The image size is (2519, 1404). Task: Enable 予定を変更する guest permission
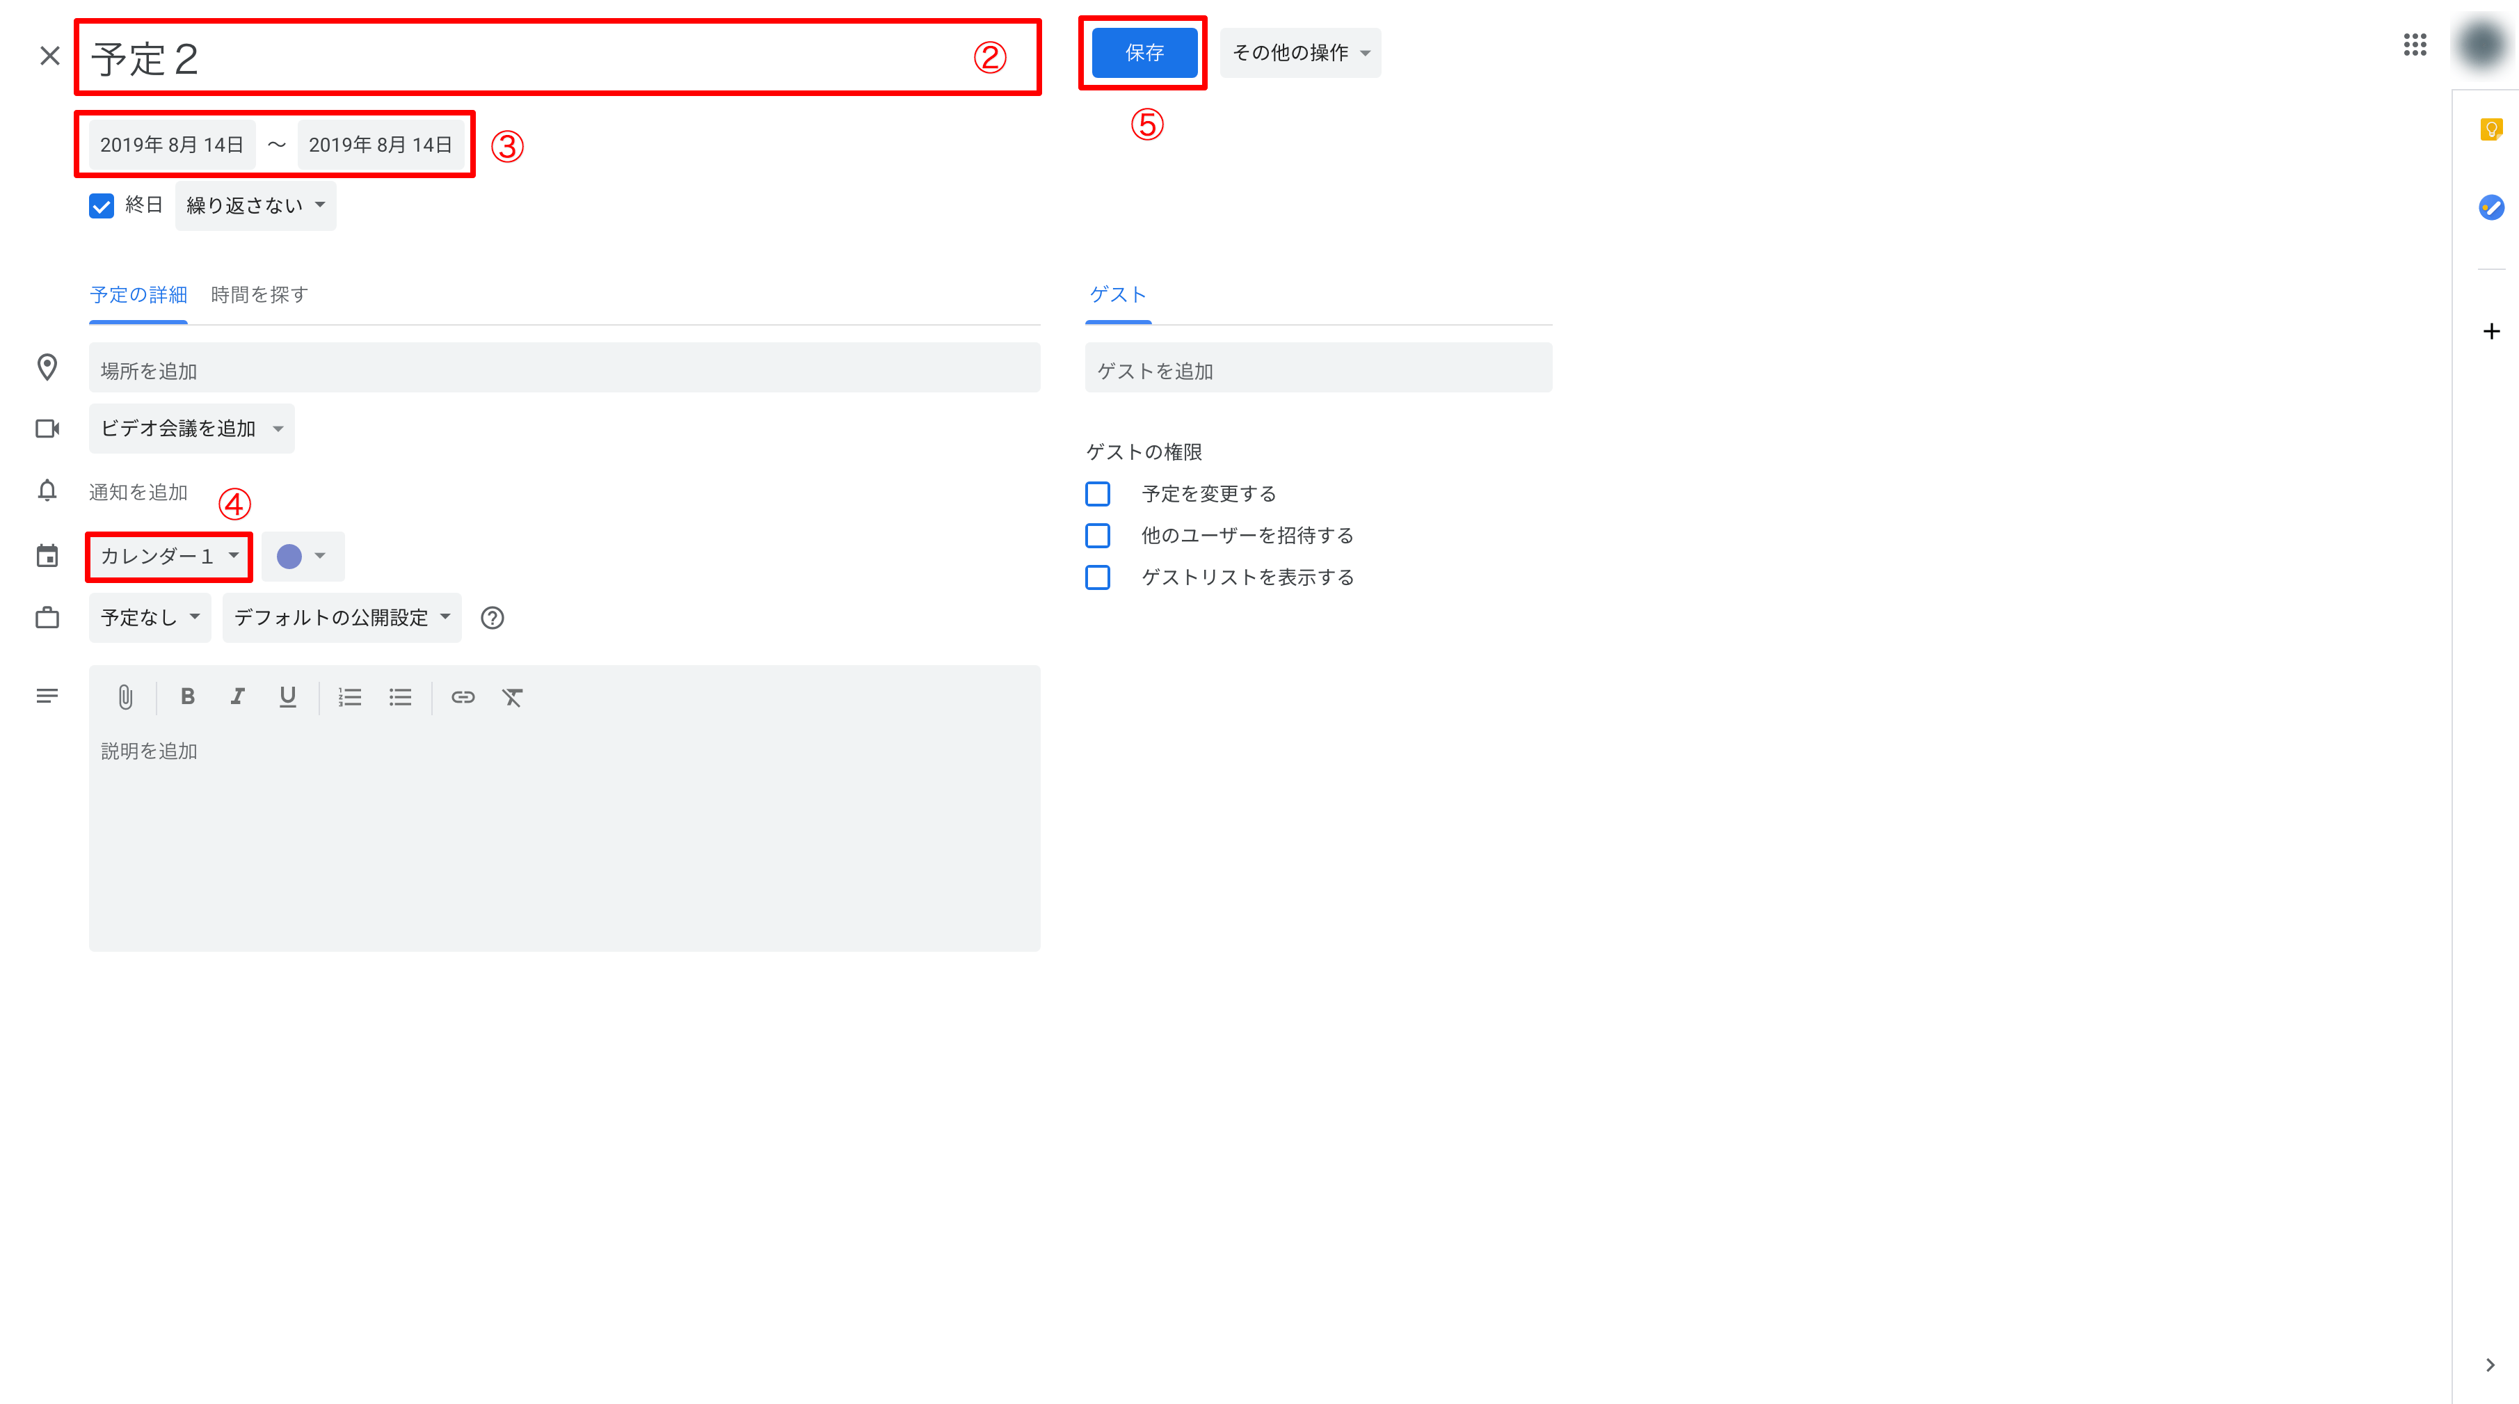point(1097,494)
